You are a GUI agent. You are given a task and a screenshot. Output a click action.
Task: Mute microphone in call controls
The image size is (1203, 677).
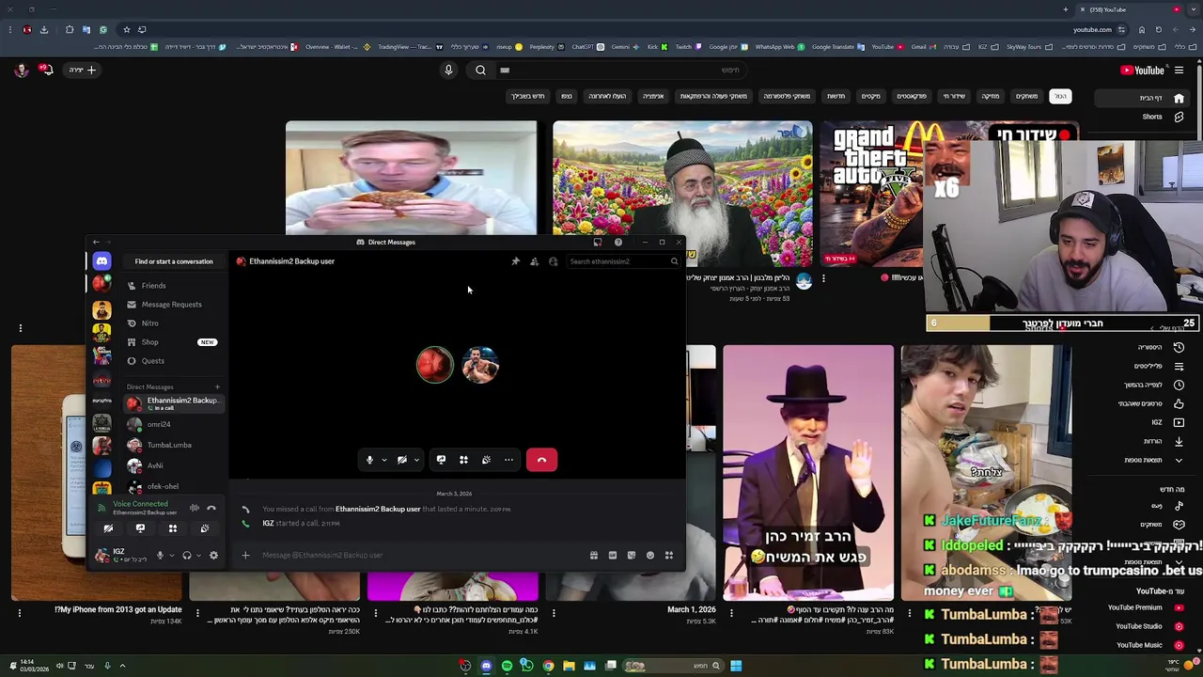click(369, 460)
